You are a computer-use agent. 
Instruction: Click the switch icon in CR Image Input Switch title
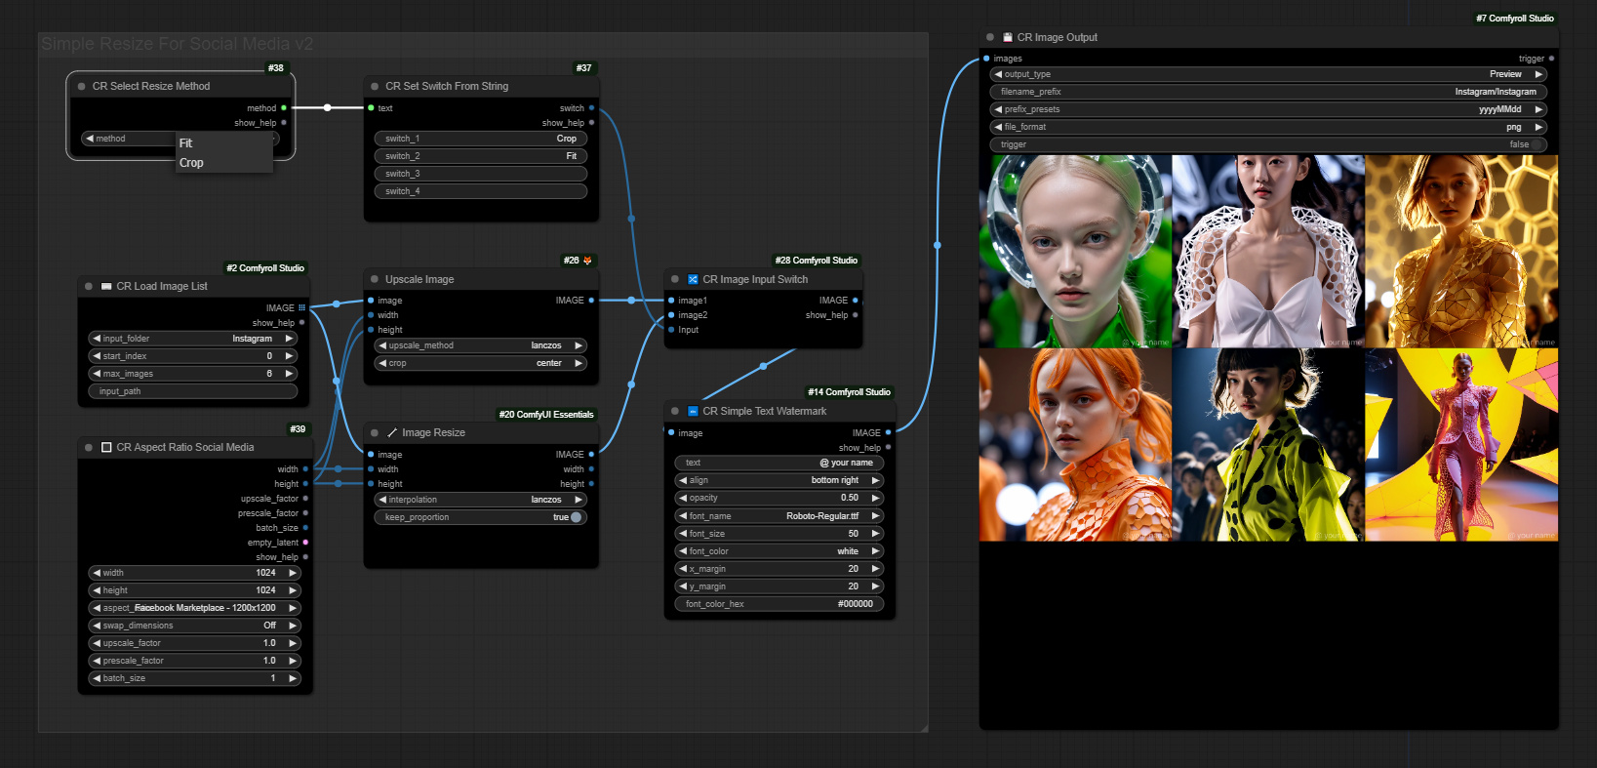693,279
